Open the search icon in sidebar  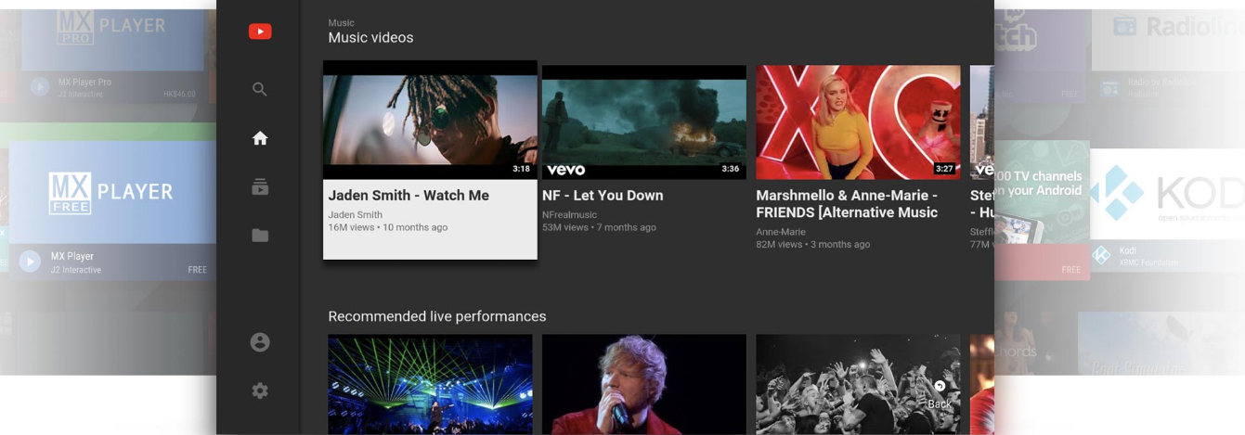click(x=260, y=89)
